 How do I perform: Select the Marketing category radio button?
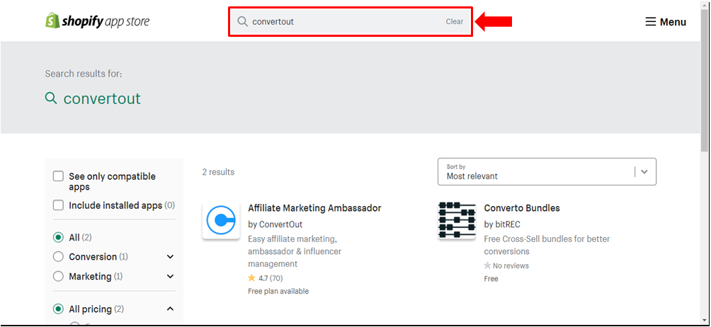pyautogui.click(x=58, y=276)
